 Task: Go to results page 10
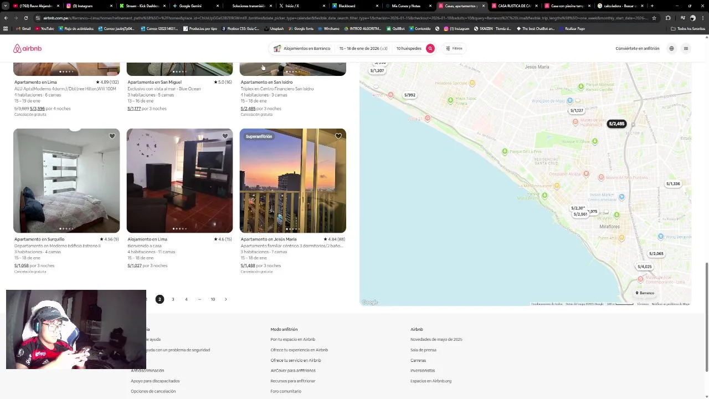213,299
